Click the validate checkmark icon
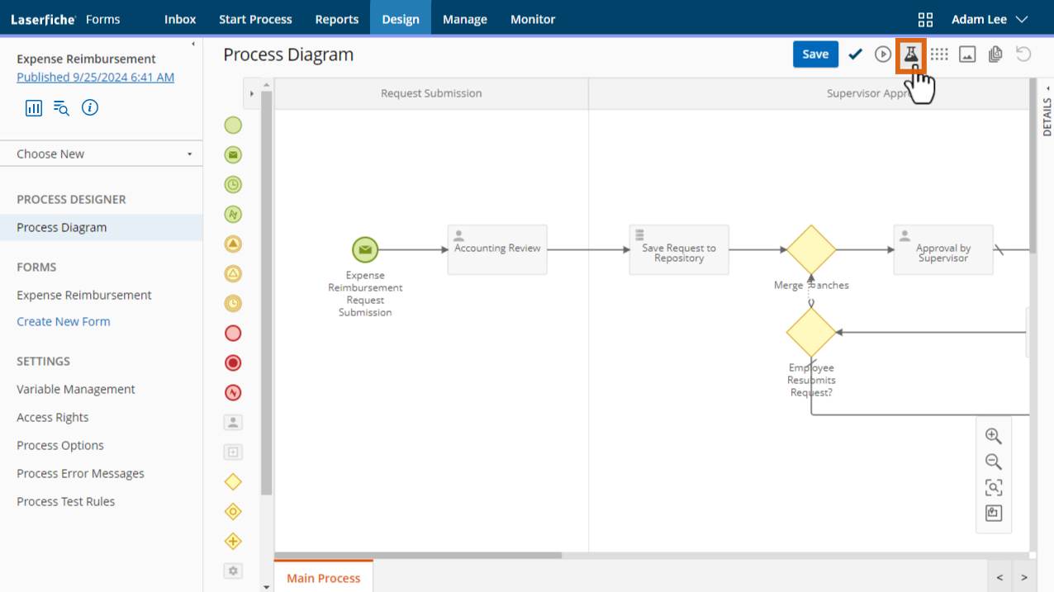 point(856,54)
